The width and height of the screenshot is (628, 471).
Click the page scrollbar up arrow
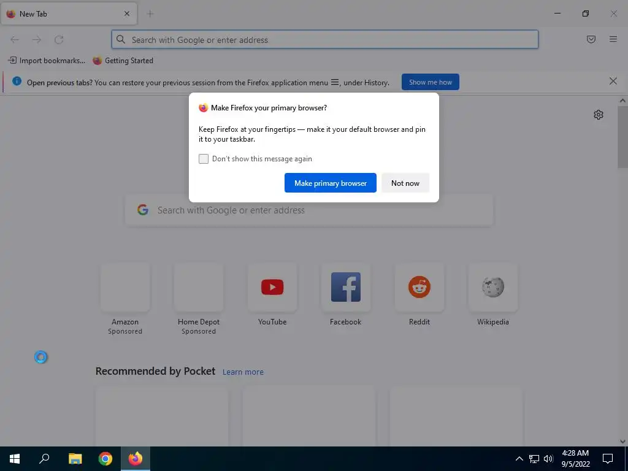622,101
